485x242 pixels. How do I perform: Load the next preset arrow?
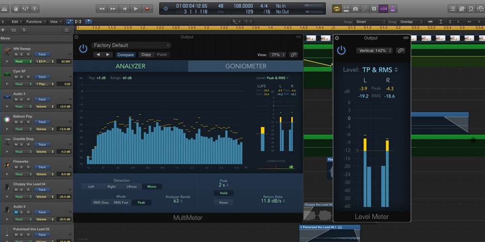point(108,55)
